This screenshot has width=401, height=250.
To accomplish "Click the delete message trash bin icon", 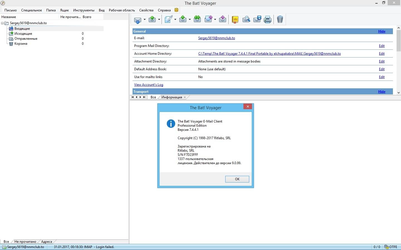I will tap(280, 19).
